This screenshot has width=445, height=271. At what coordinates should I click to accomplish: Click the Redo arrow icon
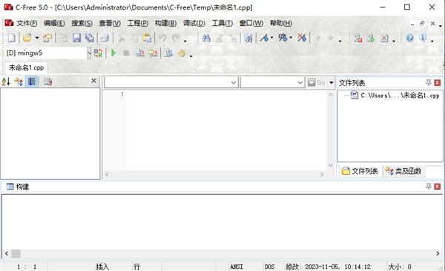coord(176,38)
